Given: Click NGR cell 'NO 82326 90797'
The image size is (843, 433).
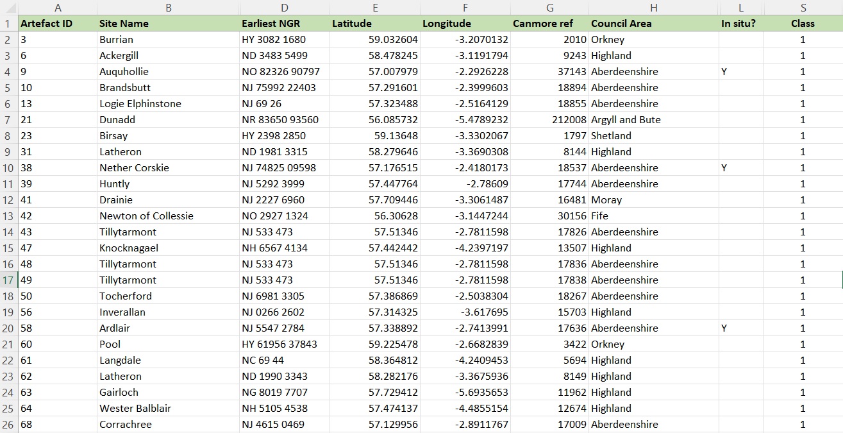Looking at the screenshot, I should [285, 72].
